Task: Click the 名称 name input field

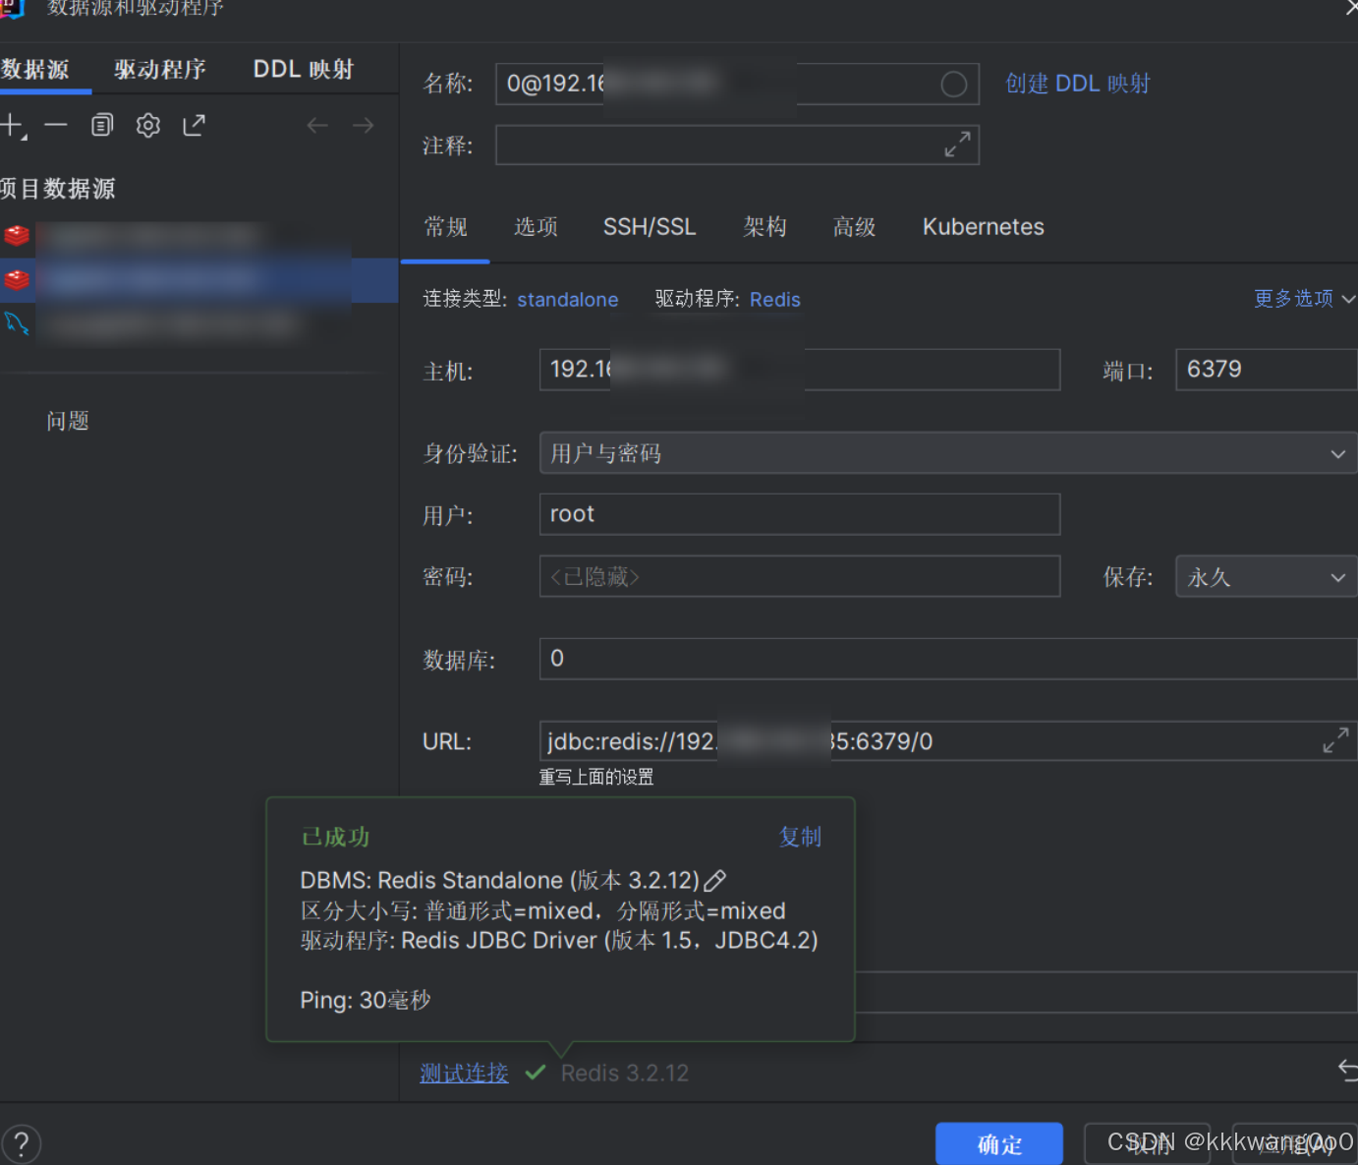Action: (737, 84)
